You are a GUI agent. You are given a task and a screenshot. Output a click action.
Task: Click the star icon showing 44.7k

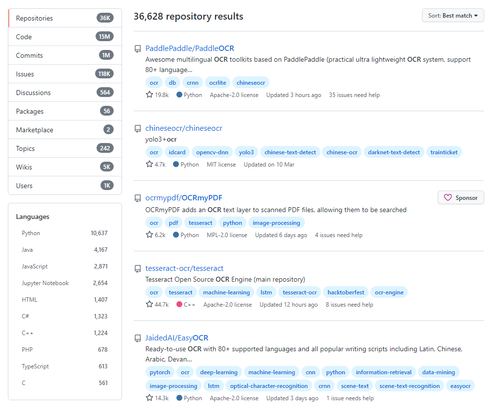point(149,304)
